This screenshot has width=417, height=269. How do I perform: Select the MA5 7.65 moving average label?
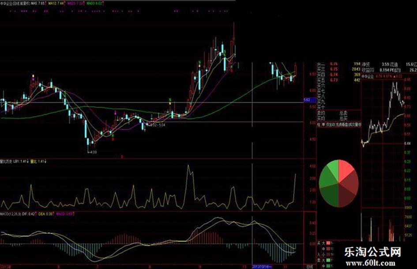pyautogui.click(x=38, y=4)
